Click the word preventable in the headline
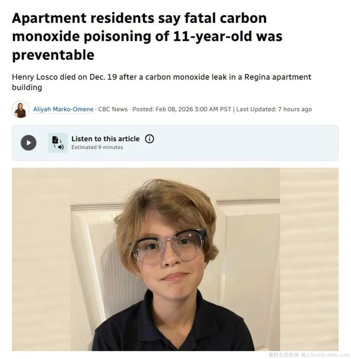Screen dimensions: 351x359 (53, 55)
